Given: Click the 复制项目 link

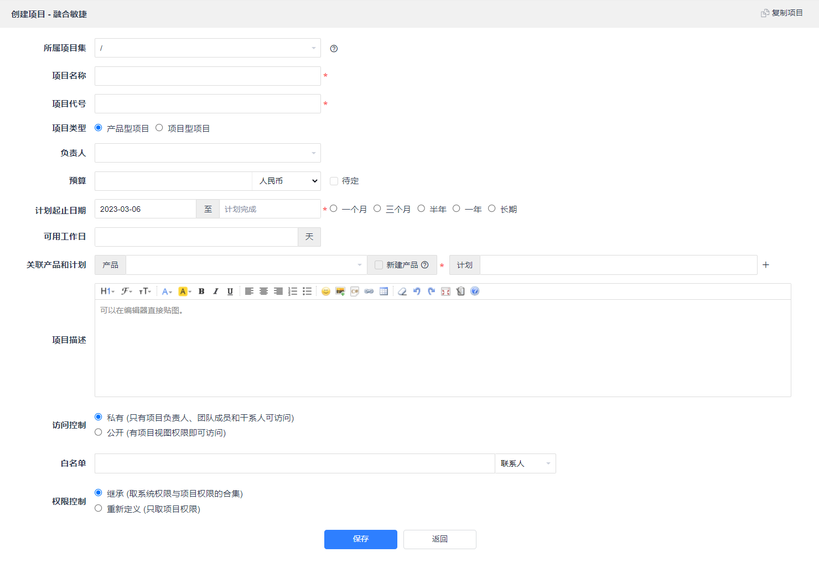Looking at the screenshot, I should [782, 13].
